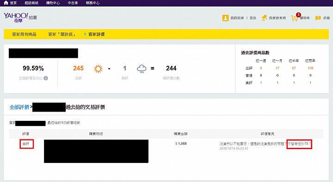Click the 2016/10/14 05:03:51 timestamp
Image resolution: width=333 pixels, height=182 pixels.
click(234, 148)
